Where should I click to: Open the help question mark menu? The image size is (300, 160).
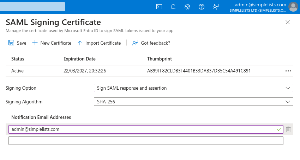202,7
